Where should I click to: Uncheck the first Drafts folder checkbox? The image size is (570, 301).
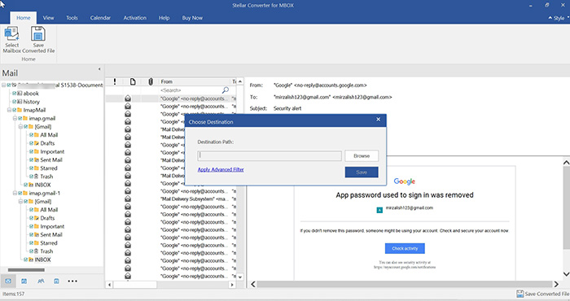pyautogui.click(x=31, y=143)
